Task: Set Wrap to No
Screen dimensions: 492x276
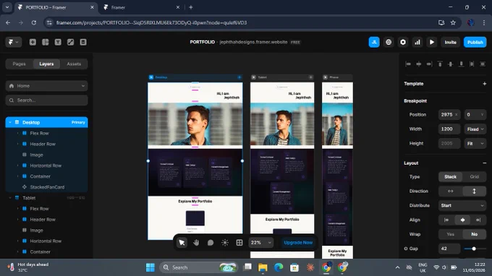Action: [474, 234]
